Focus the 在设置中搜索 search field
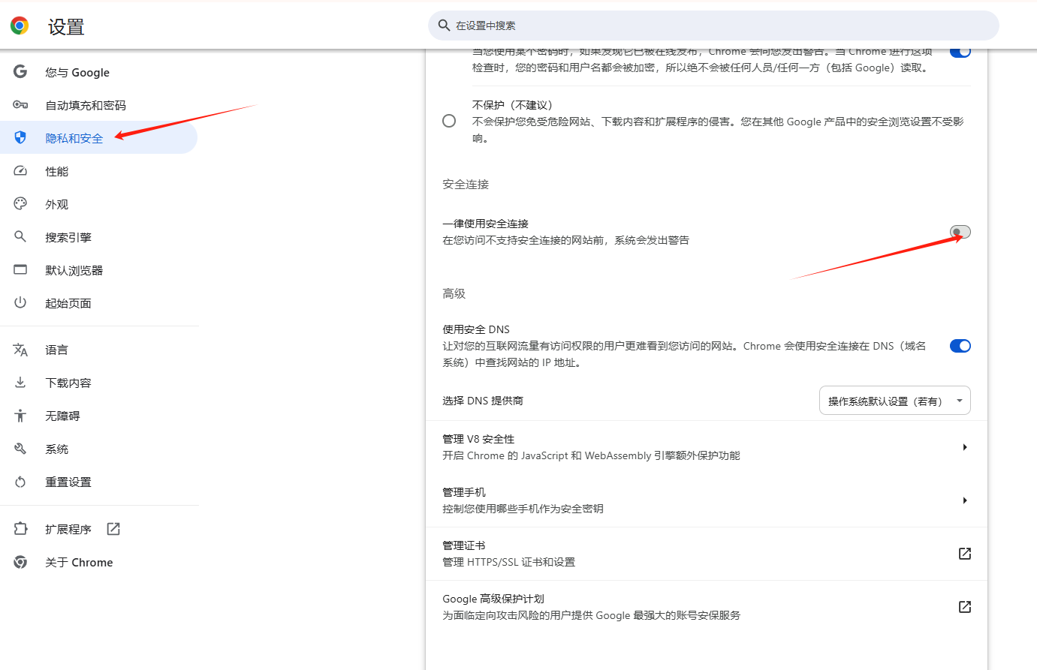Image resolution: width=1037 pixels, height=670 pixels. pyautogui.click(x=713, y=26)
